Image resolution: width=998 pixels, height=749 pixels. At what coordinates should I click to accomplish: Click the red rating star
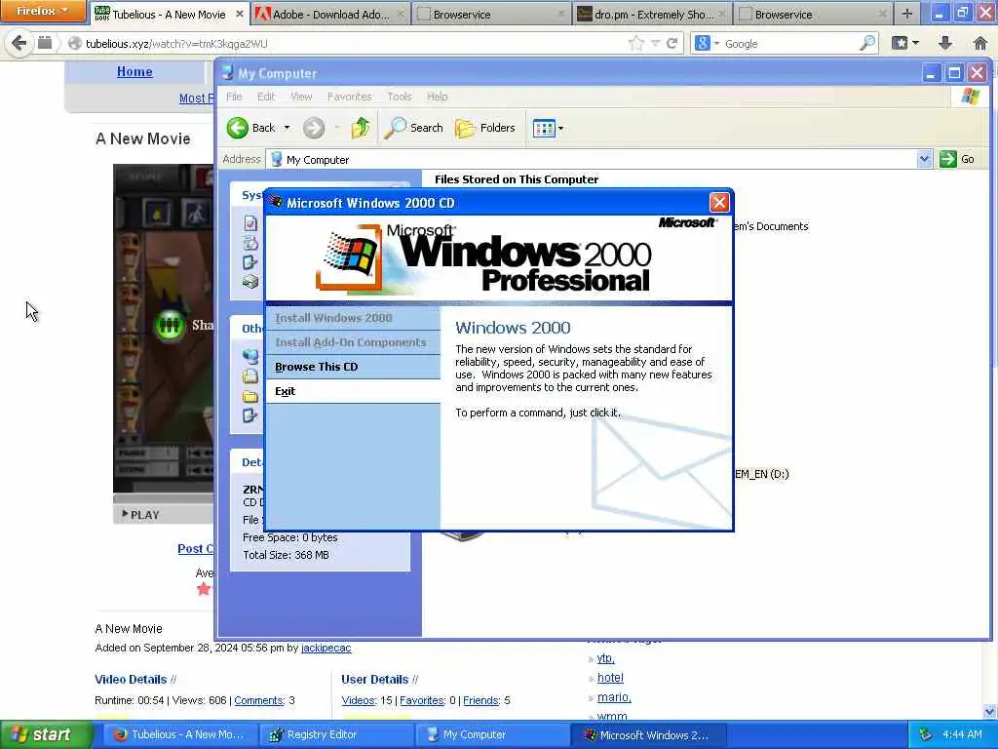tap(204, 588)
